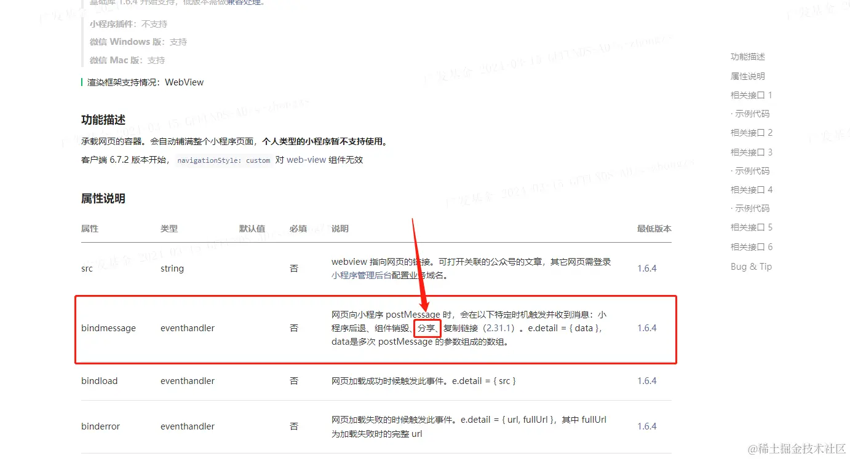Open the 相关接口 4 sidebar entry

point(752,189)
